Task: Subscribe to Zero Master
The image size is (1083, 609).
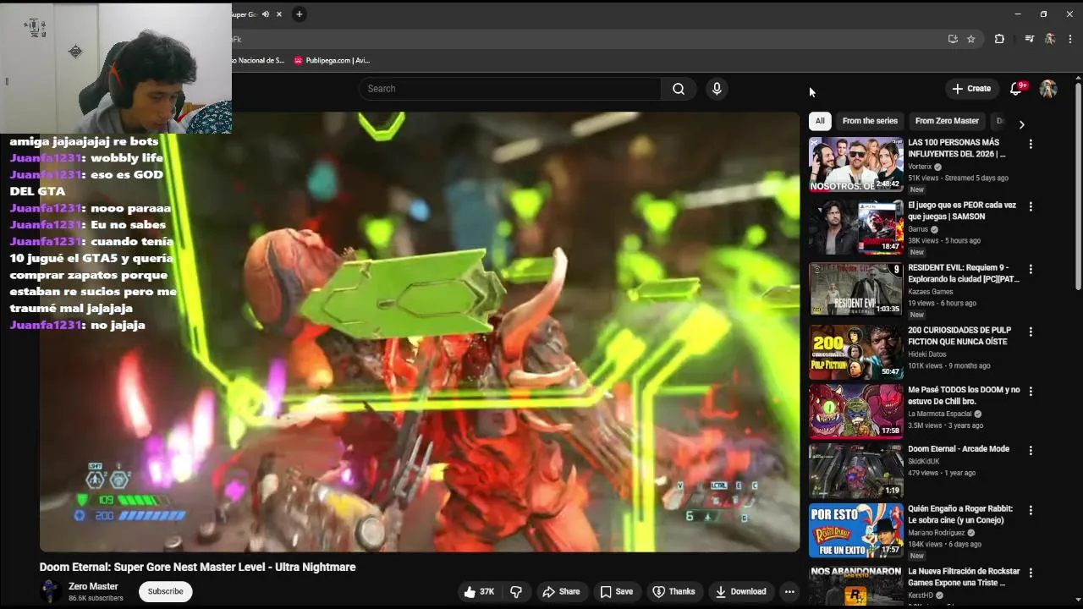Action: (166, 591)
